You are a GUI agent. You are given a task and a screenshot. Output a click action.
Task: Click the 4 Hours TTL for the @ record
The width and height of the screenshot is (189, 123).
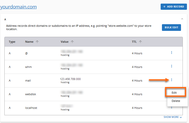[137, 53]
